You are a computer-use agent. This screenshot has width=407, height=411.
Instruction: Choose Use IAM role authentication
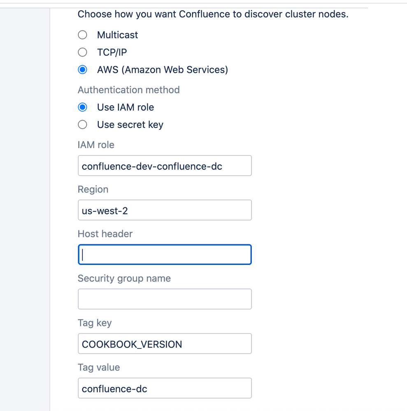(x=82, y=107)
